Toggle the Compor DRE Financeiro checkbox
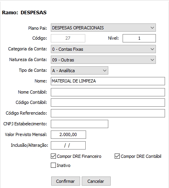 pyautogui.click(x=53, y=156)
